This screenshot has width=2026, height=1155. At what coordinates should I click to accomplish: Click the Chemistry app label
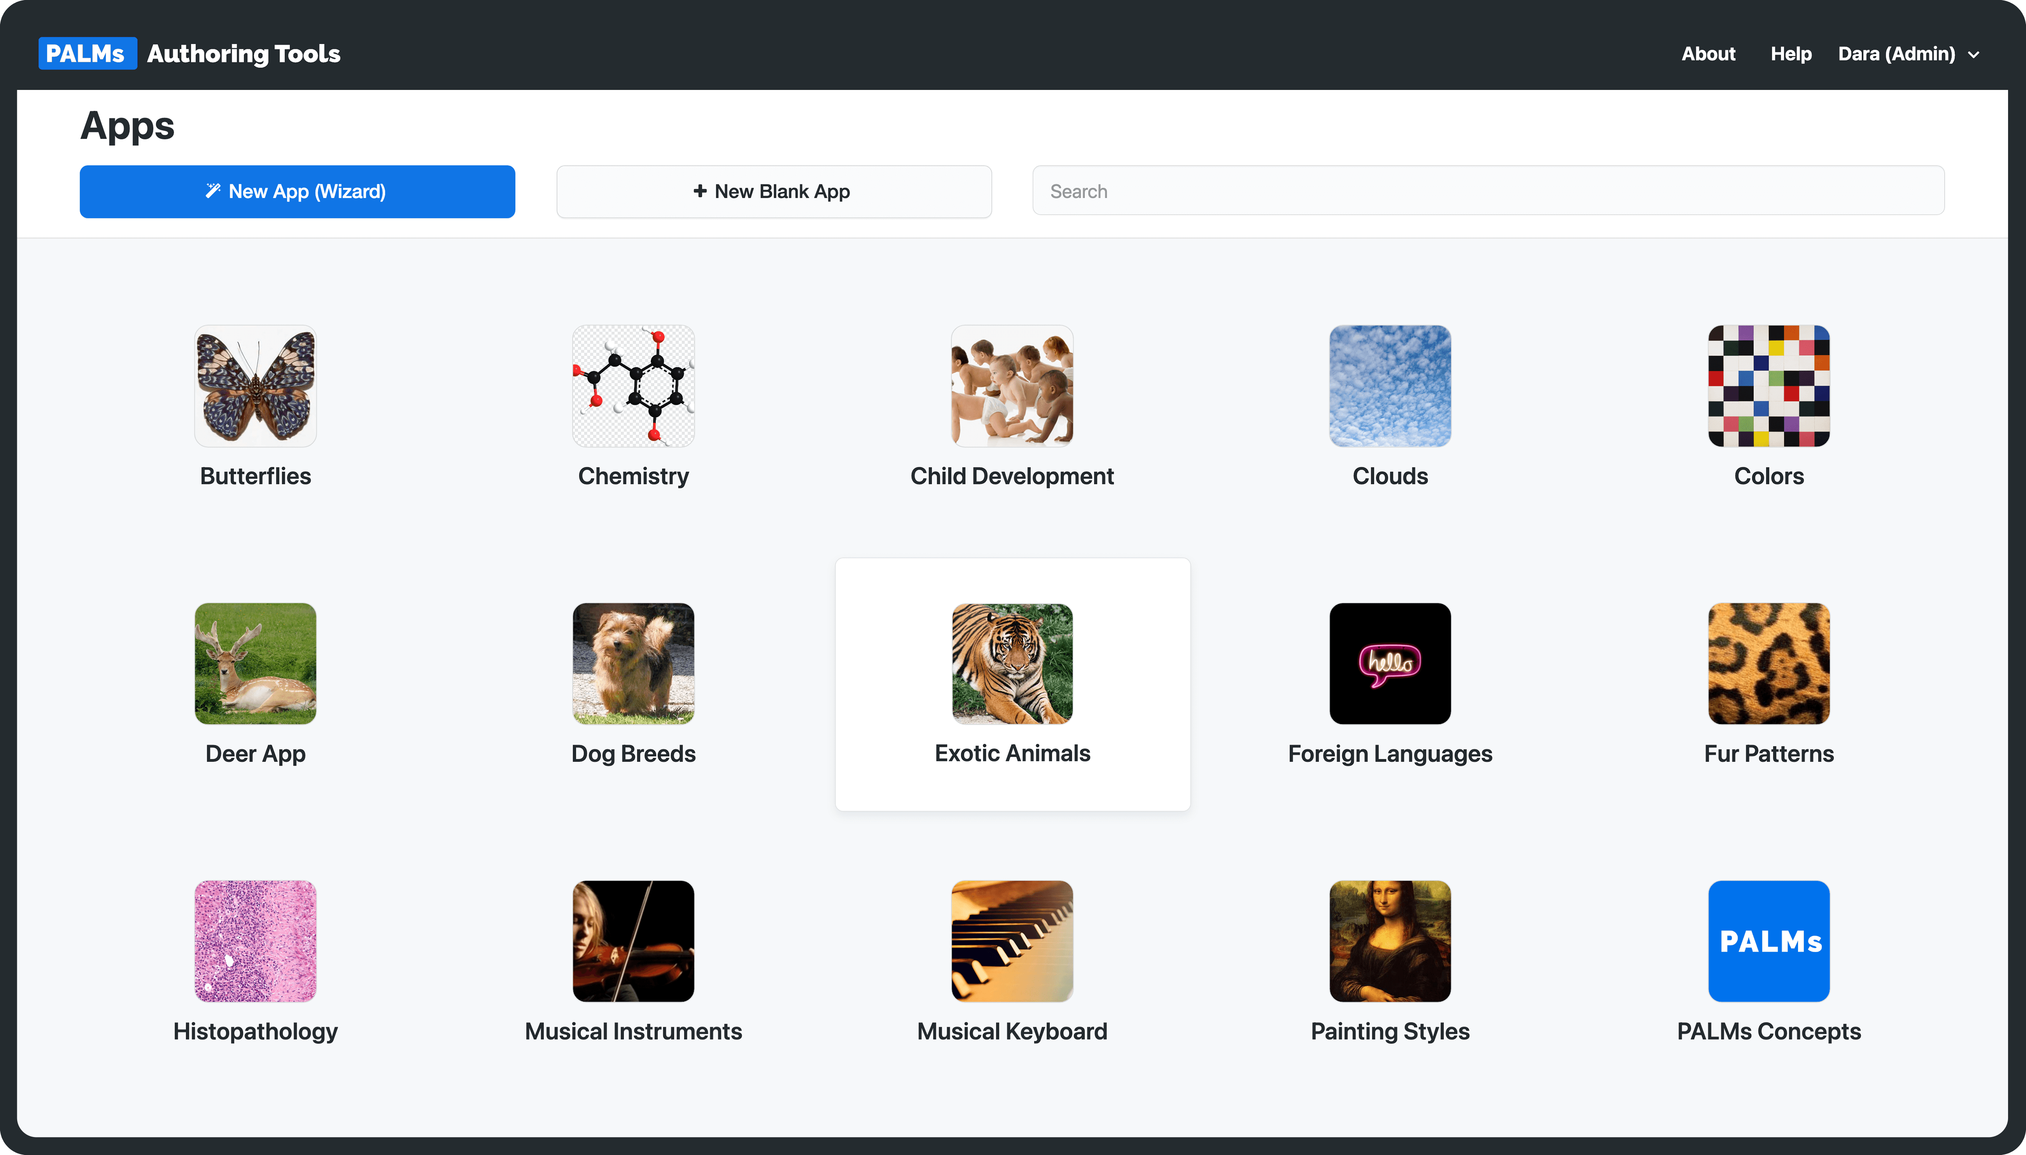tap(633, 476)
